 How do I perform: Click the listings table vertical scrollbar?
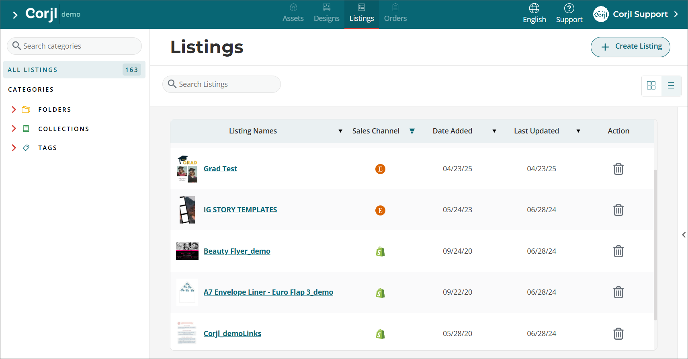(x=655, y=245)
